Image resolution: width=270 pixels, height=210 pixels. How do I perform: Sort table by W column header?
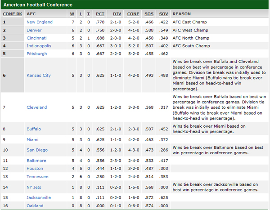[72, 14]
